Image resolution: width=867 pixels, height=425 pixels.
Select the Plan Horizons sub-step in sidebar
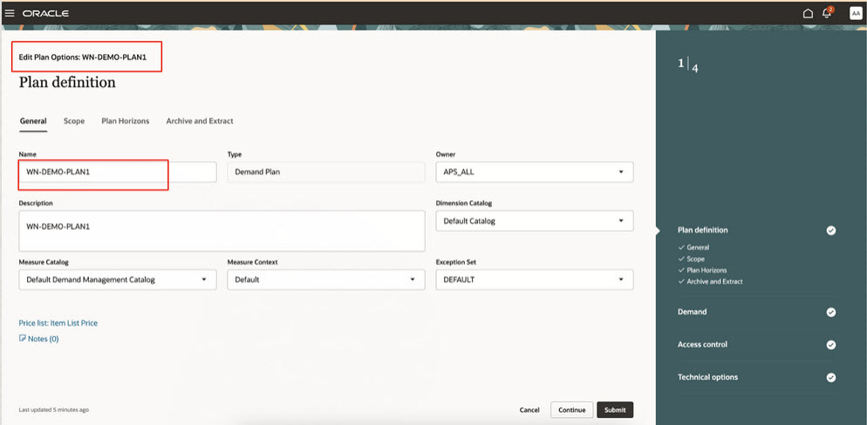pyautogui.click(x=707, y=271)
